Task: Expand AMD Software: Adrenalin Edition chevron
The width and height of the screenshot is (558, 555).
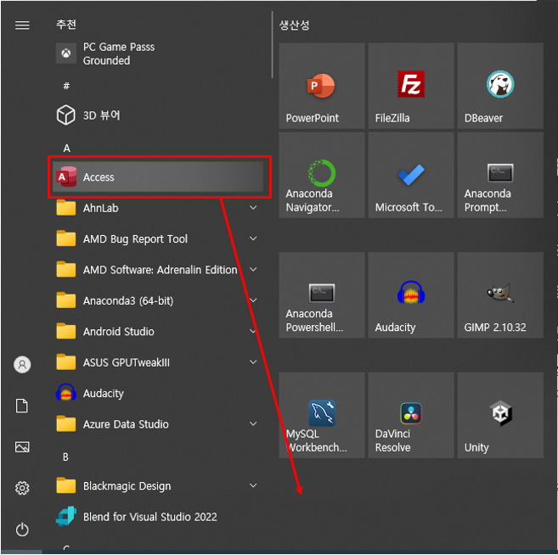Action: click(x=253, y=270)
